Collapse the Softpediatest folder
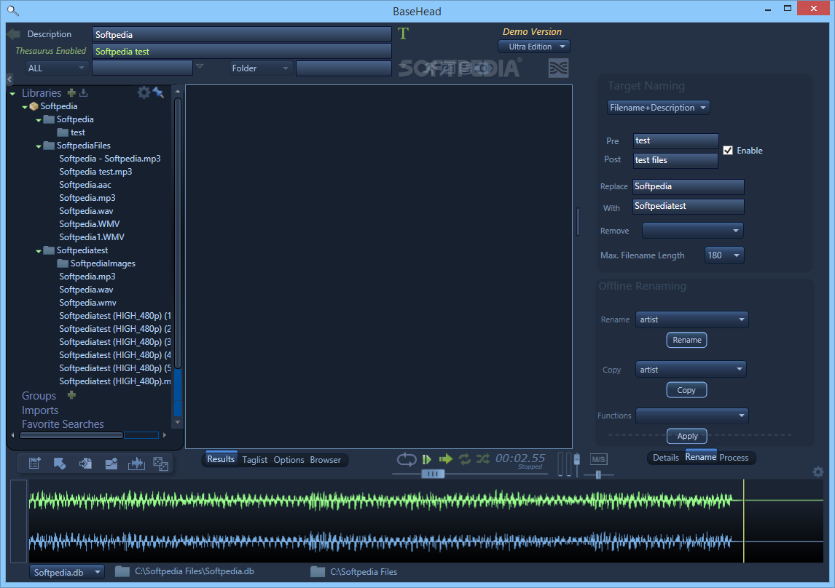 (x=39, y=251)
